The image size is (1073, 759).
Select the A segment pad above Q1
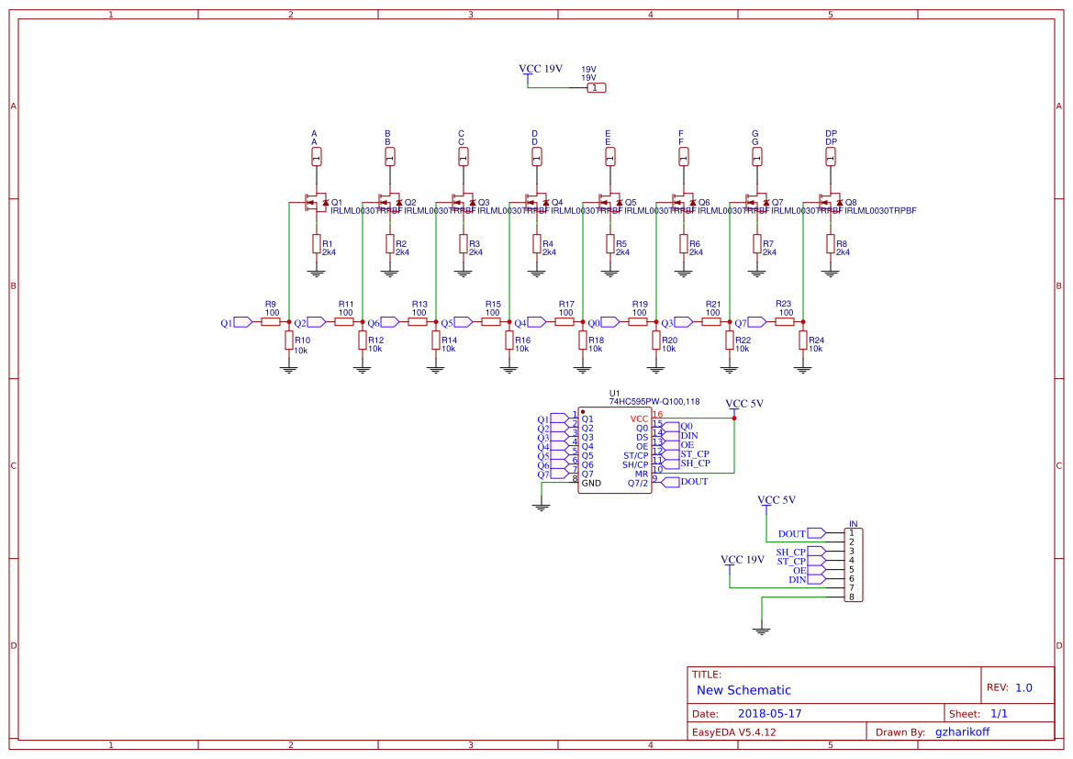click(x=317, y=155)
